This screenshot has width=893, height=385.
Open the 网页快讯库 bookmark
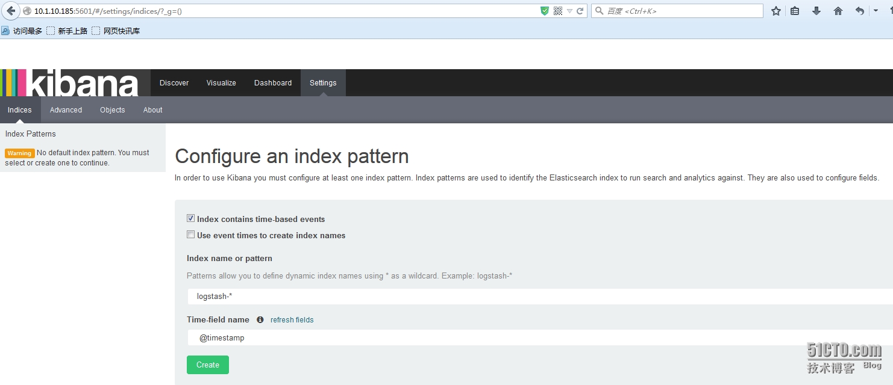point(116,31)
